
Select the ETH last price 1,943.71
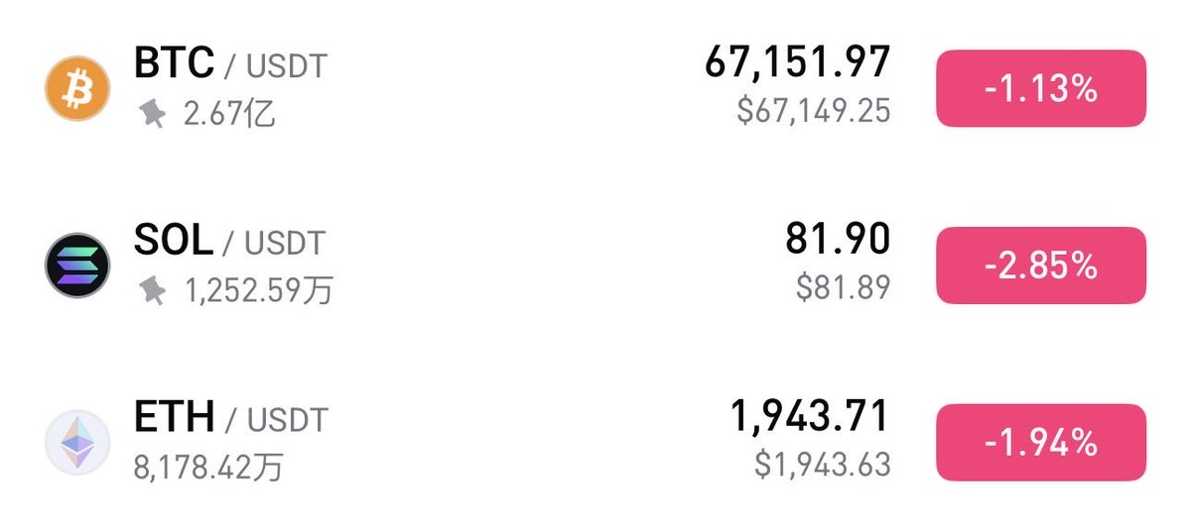pyautogui.click(x=809, y=417)
